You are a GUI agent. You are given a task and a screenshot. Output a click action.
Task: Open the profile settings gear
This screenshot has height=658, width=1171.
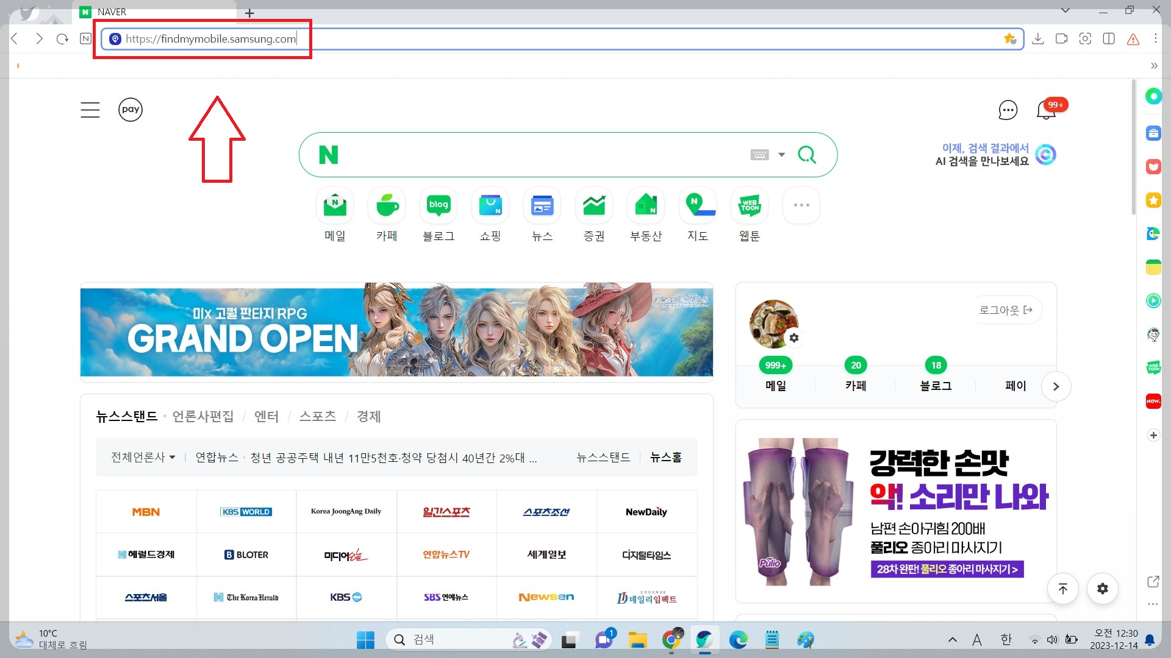793,338
